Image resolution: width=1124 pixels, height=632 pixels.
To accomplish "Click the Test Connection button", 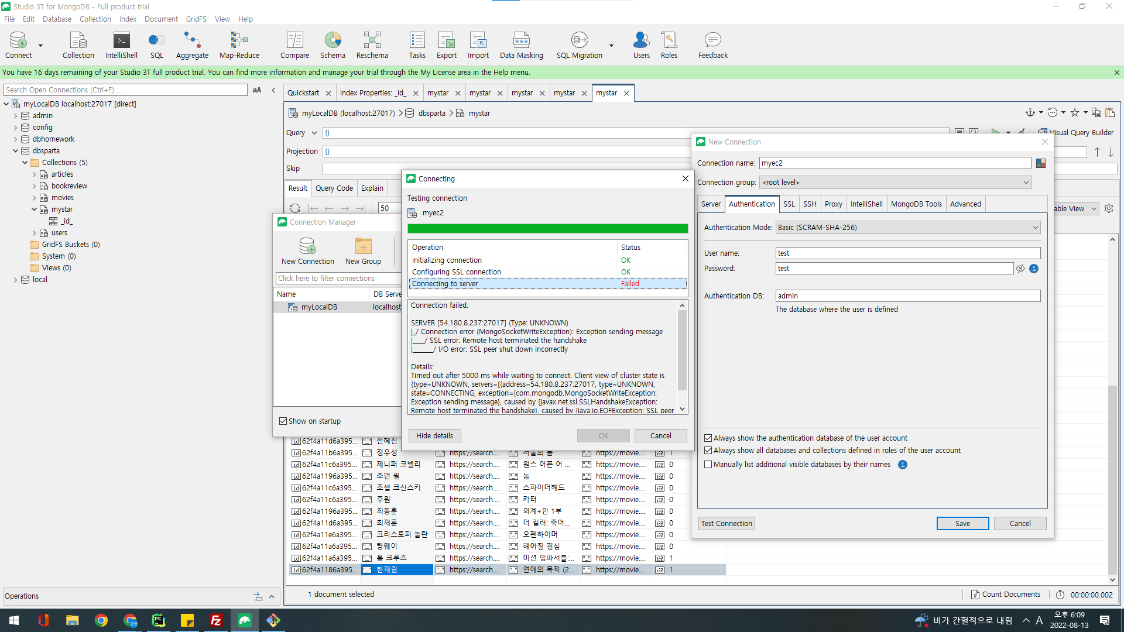I will (727, 524).
